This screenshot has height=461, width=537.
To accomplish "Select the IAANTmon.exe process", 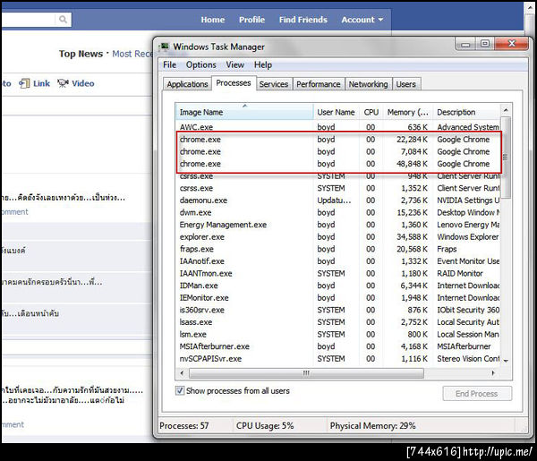I will (x=337, y=274).
